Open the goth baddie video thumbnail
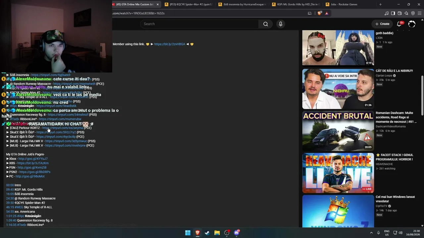Screen dimensions: 424x238 click(338, 48)
